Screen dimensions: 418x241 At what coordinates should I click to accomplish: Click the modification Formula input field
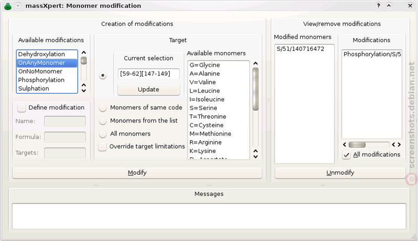[65, 137]
